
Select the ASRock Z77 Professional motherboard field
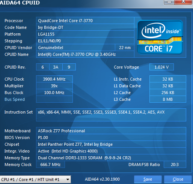point(111,131)
